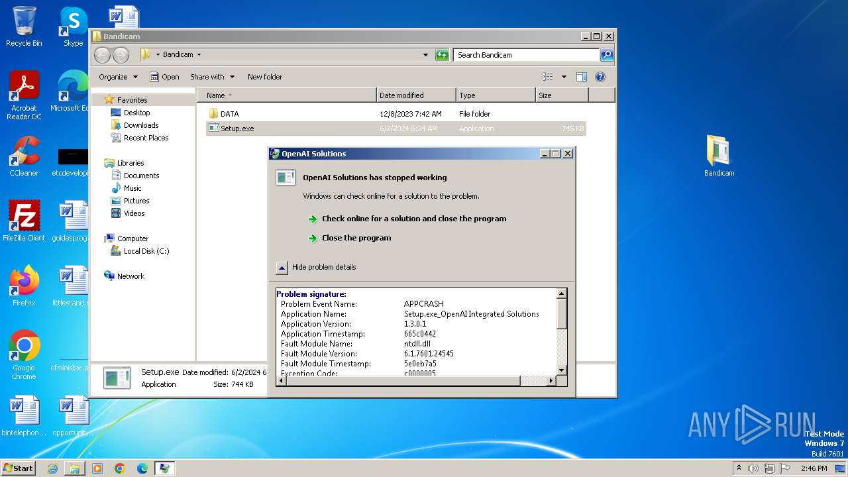Screen dimensions: 848x477
Task: Sort by the Name column header
Action: click(x=286, y=95)
